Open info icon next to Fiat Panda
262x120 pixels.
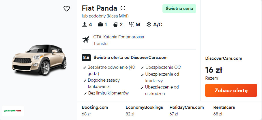coord(123,8)
